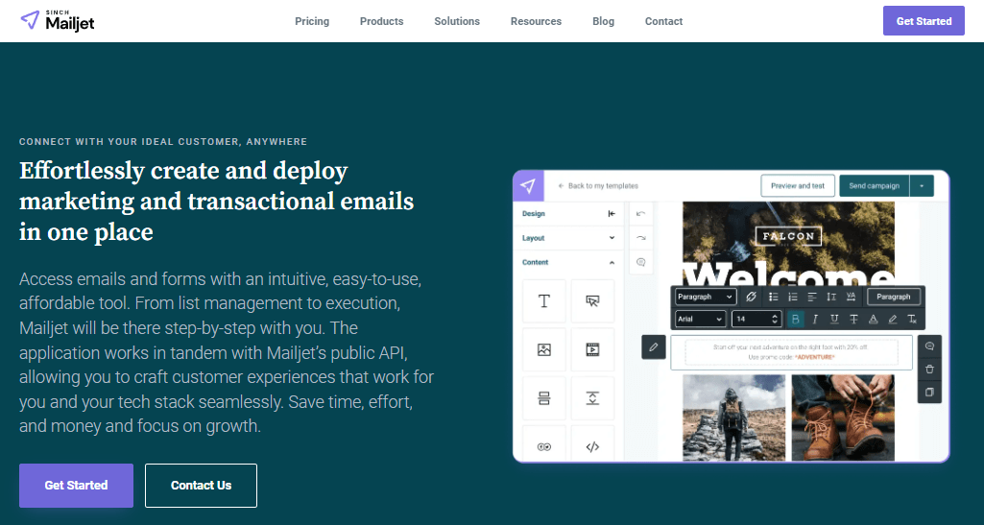Click the hero Get Started button
Viewport: 984px width, 525px height.
[x=76, y=486]
